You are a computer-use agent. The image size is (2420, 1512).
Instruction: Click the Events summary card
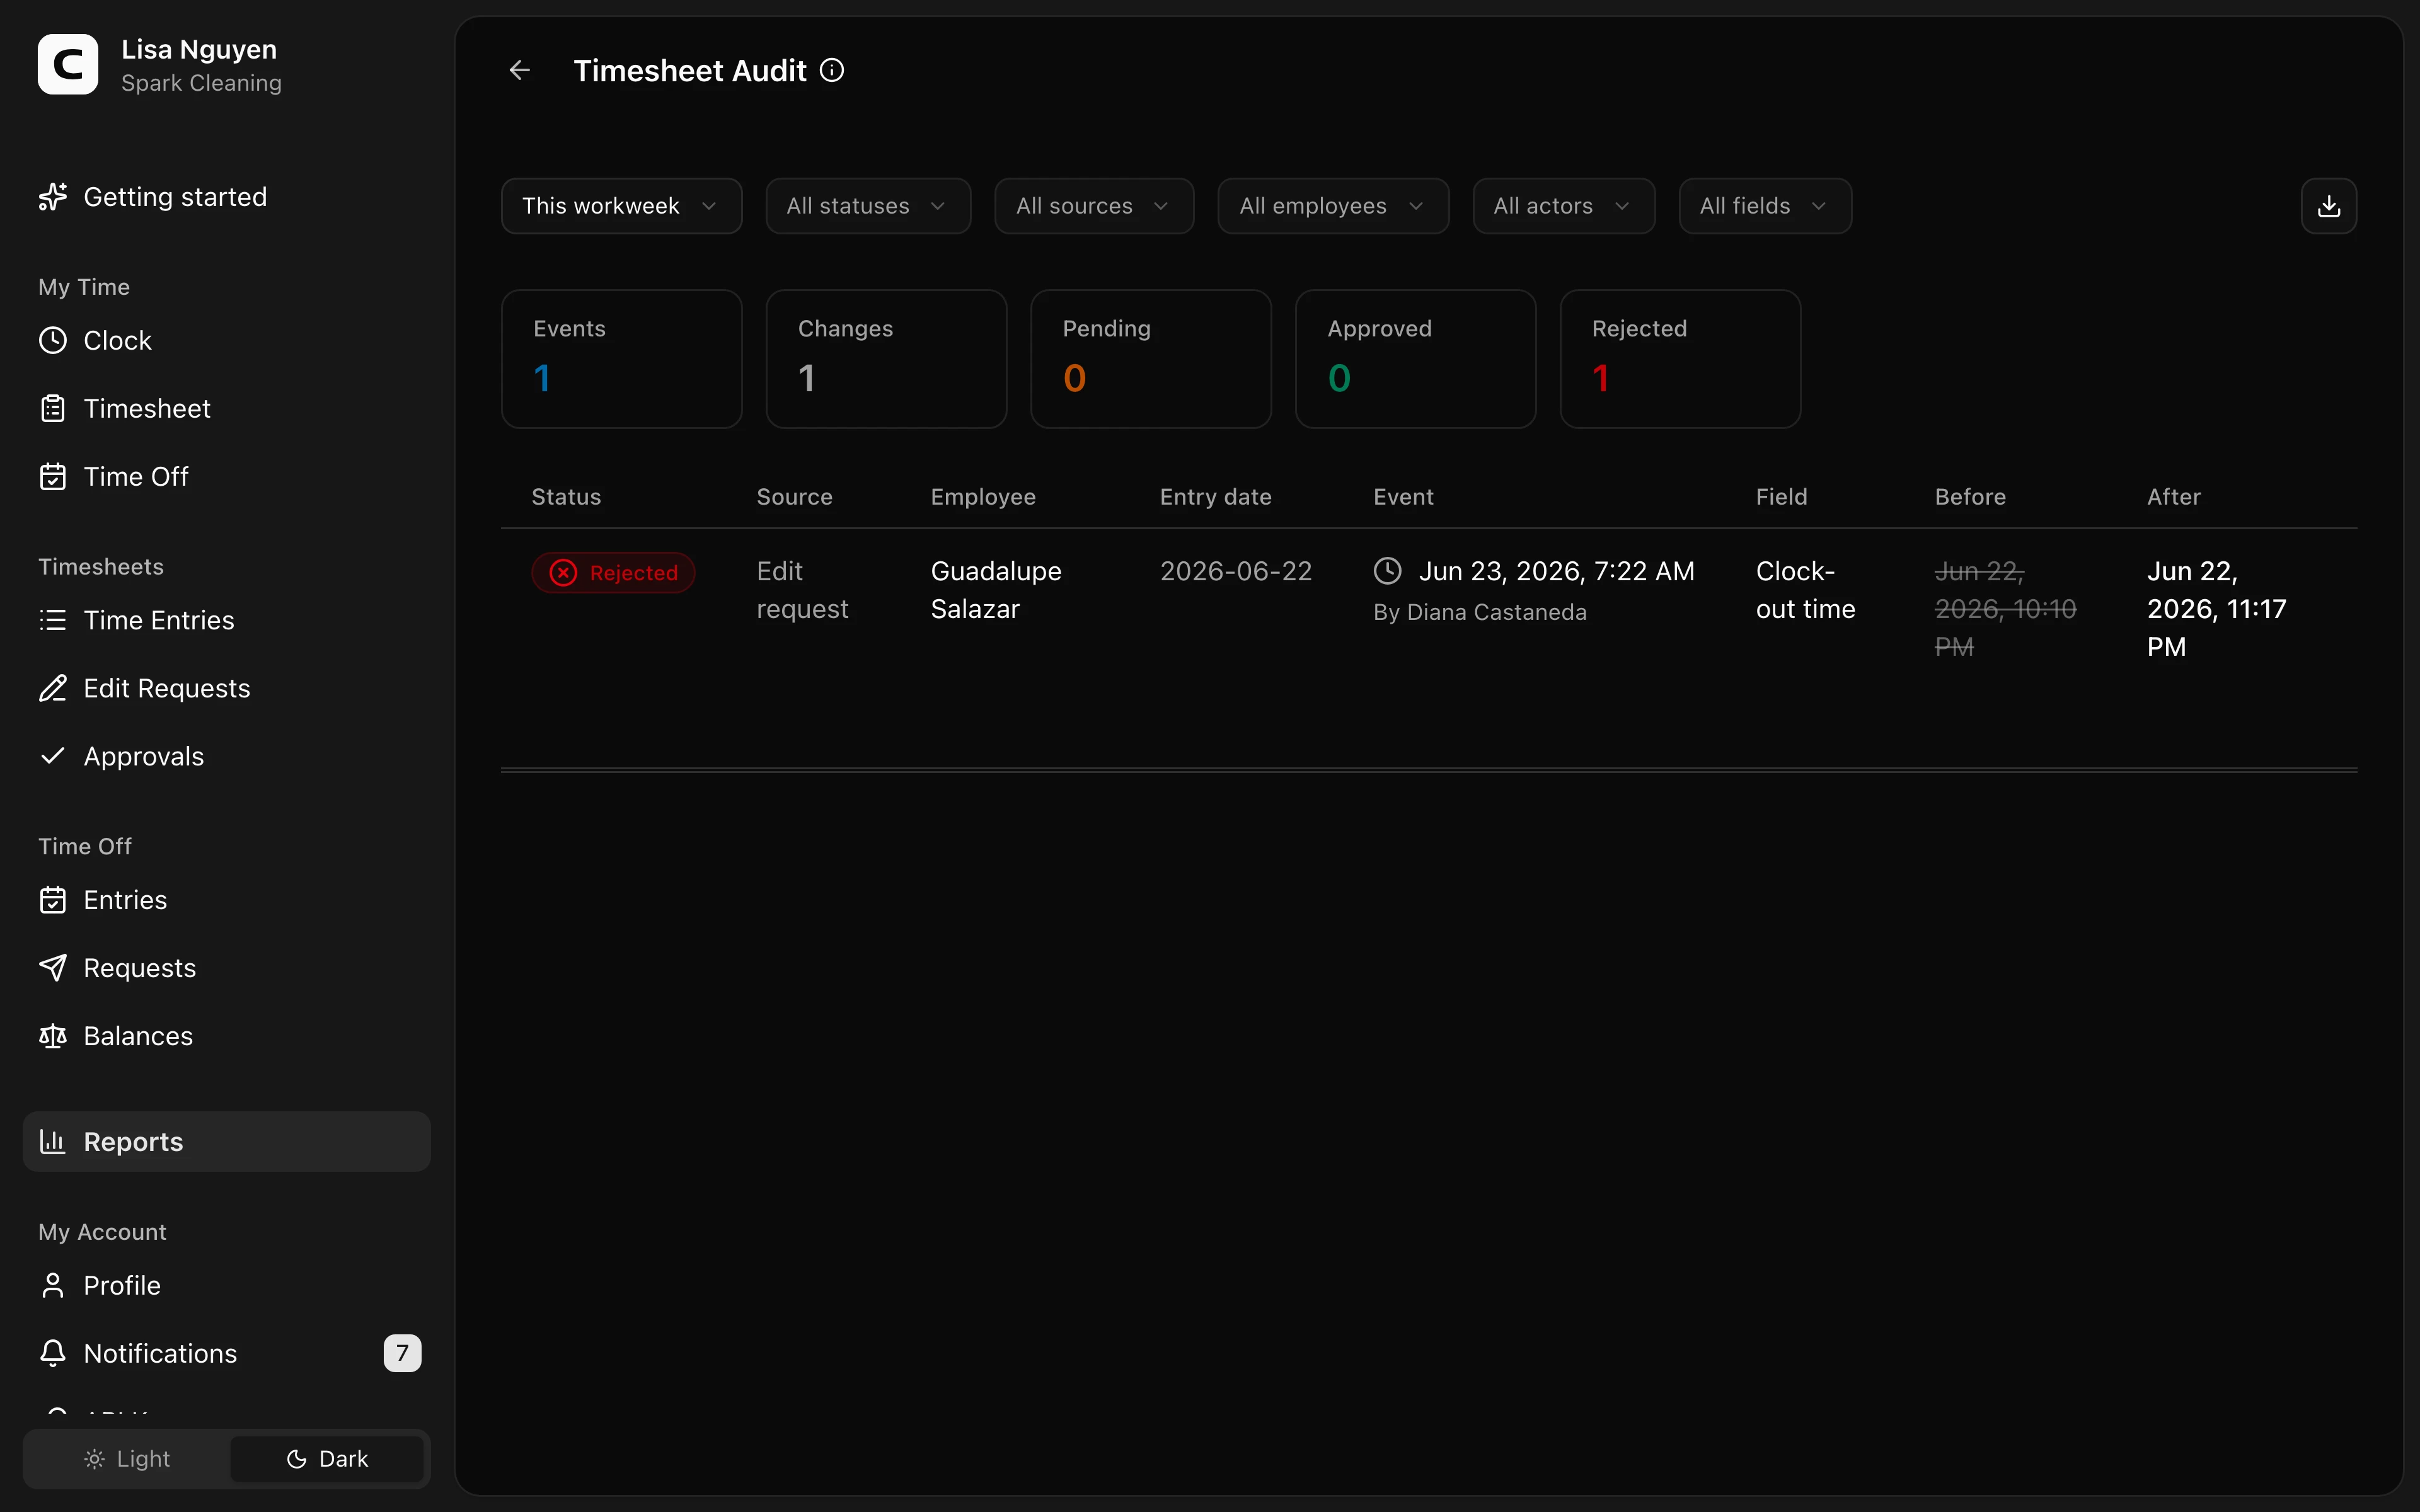[621, 359]
